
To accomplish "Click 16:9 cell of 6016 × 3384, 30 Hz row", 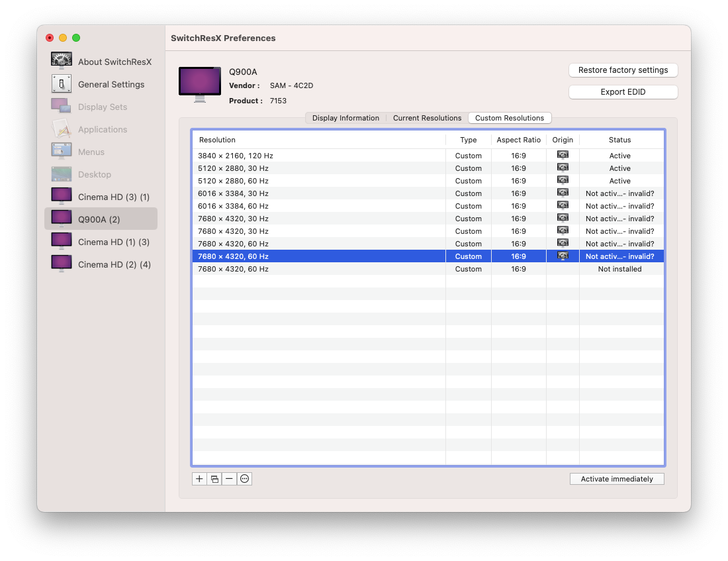I will click(519, 193).
